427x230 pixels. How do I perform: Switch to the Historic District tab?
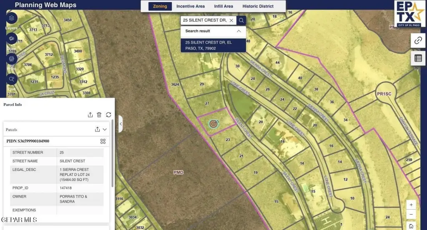coord(258,6)
